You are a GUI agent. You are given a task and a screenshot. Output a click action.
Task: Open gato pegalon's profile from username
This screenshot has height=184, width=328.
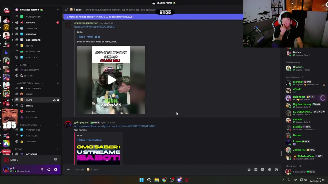[x=82, y=122]
